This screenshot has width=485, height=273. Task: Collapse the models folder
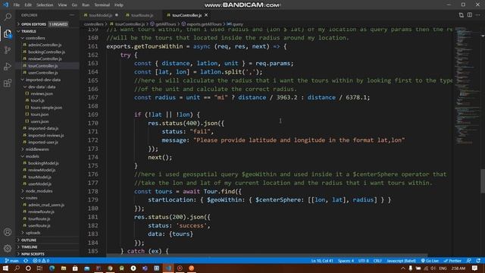[32, 156]
